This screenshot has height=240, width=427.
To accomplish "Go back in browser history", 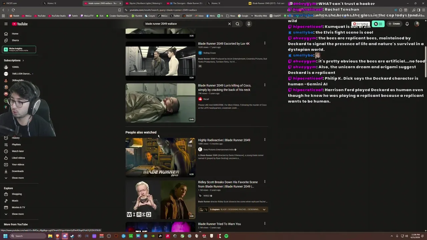I will (3, 10).
